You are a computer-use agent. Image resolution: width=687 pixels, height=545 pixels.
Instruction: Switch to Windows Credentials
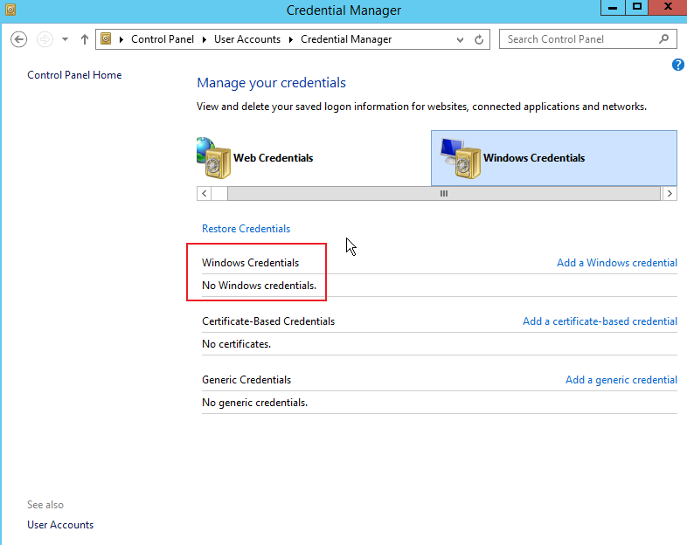[554, 158]
